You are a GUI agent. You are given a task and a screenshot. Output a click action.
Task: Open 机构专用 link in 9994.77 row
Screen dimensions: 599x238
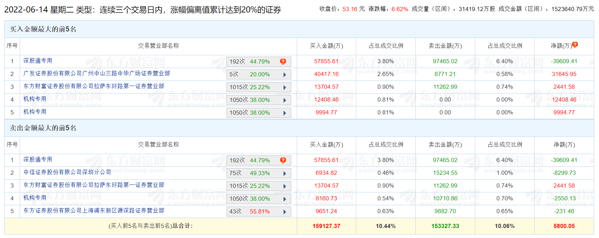pos(35,112)
